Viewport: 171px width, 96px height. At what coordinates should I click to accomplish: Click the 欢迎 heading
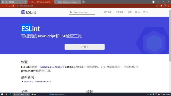coord(24,62)
